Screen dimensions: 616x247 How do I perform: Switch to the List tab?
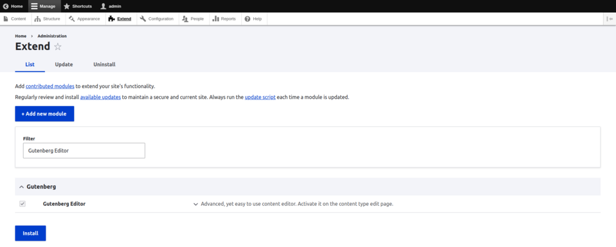coord(30,64)
